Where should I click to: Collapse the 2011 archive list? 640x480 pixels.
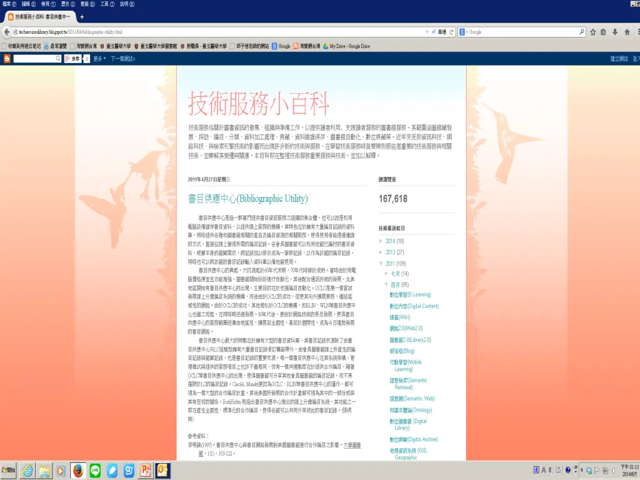coord(382,264)
